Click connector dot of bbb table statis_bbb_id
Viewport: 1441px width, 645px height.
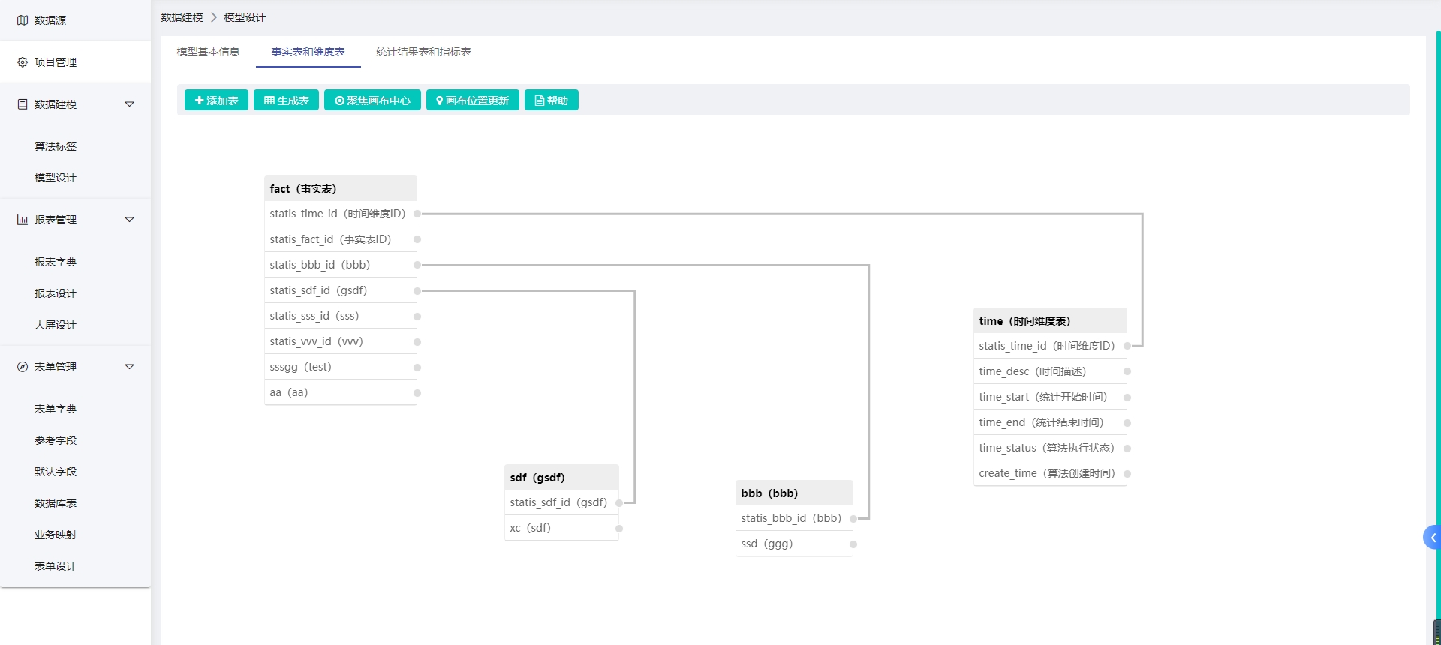[853, 518]
